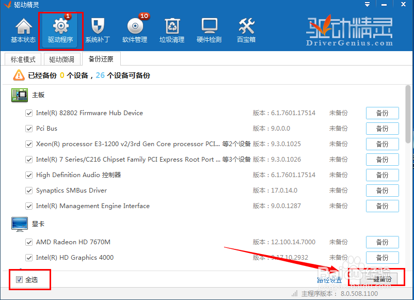Click the 一键备份 button
This screenshot has width=414, height=300.
[379, 279]
